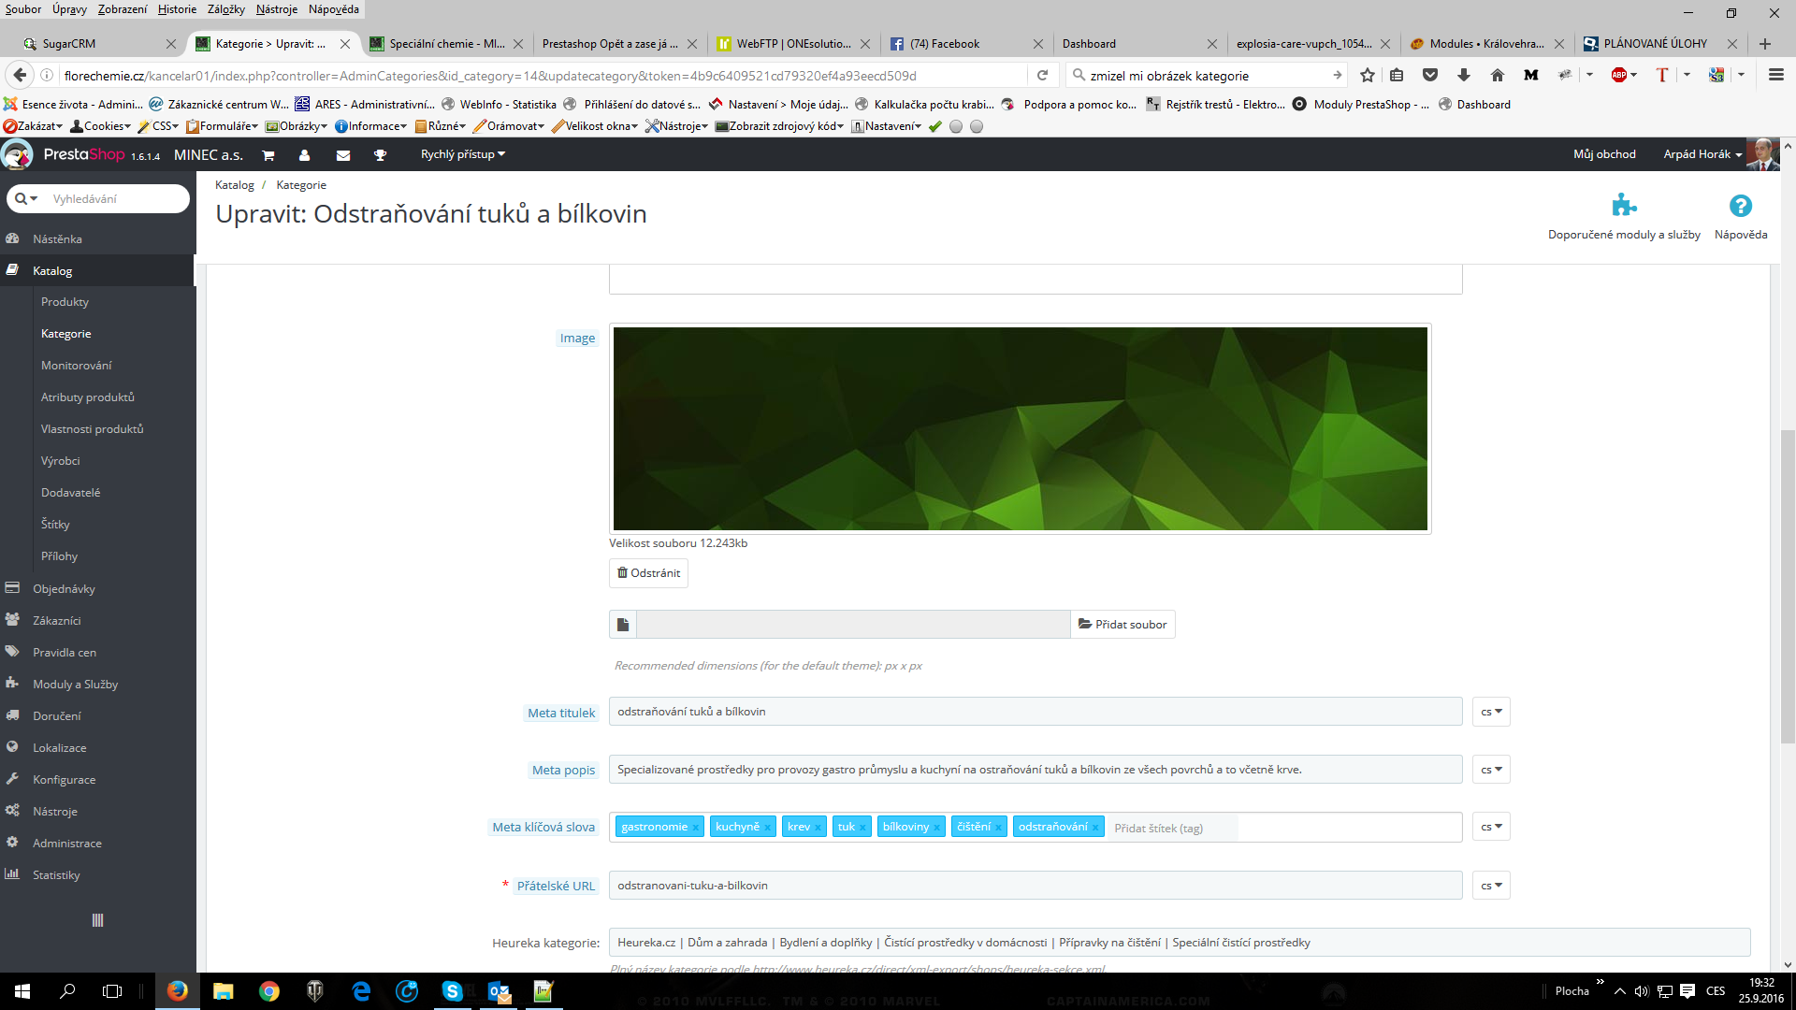Bookmark page with the star icon

coord(1368,76)
